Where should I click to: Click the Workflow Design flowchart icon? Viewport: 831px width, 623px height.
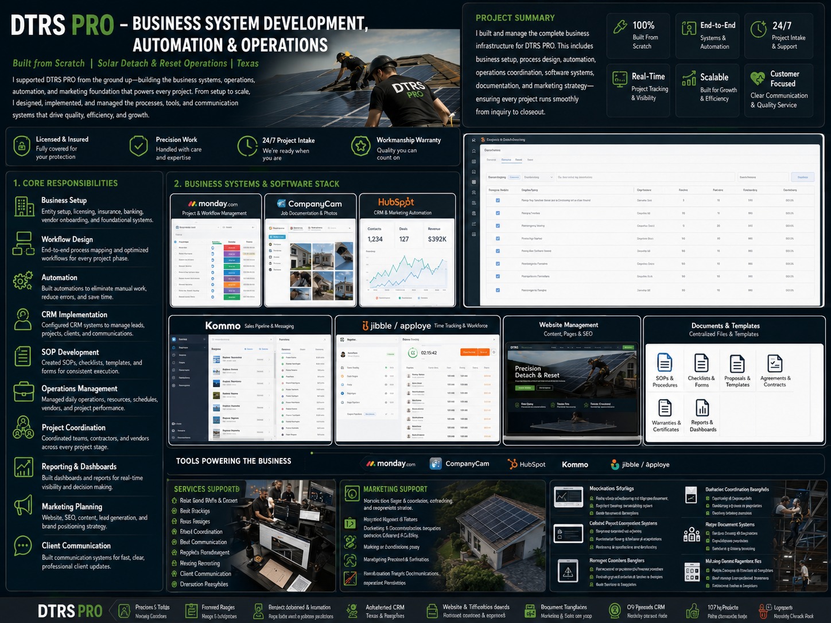coord(24,244)
